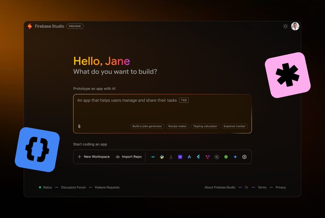Click the 'Hello, Jane' greeting text
Screen dimensions: 325x218
[102, 61]
